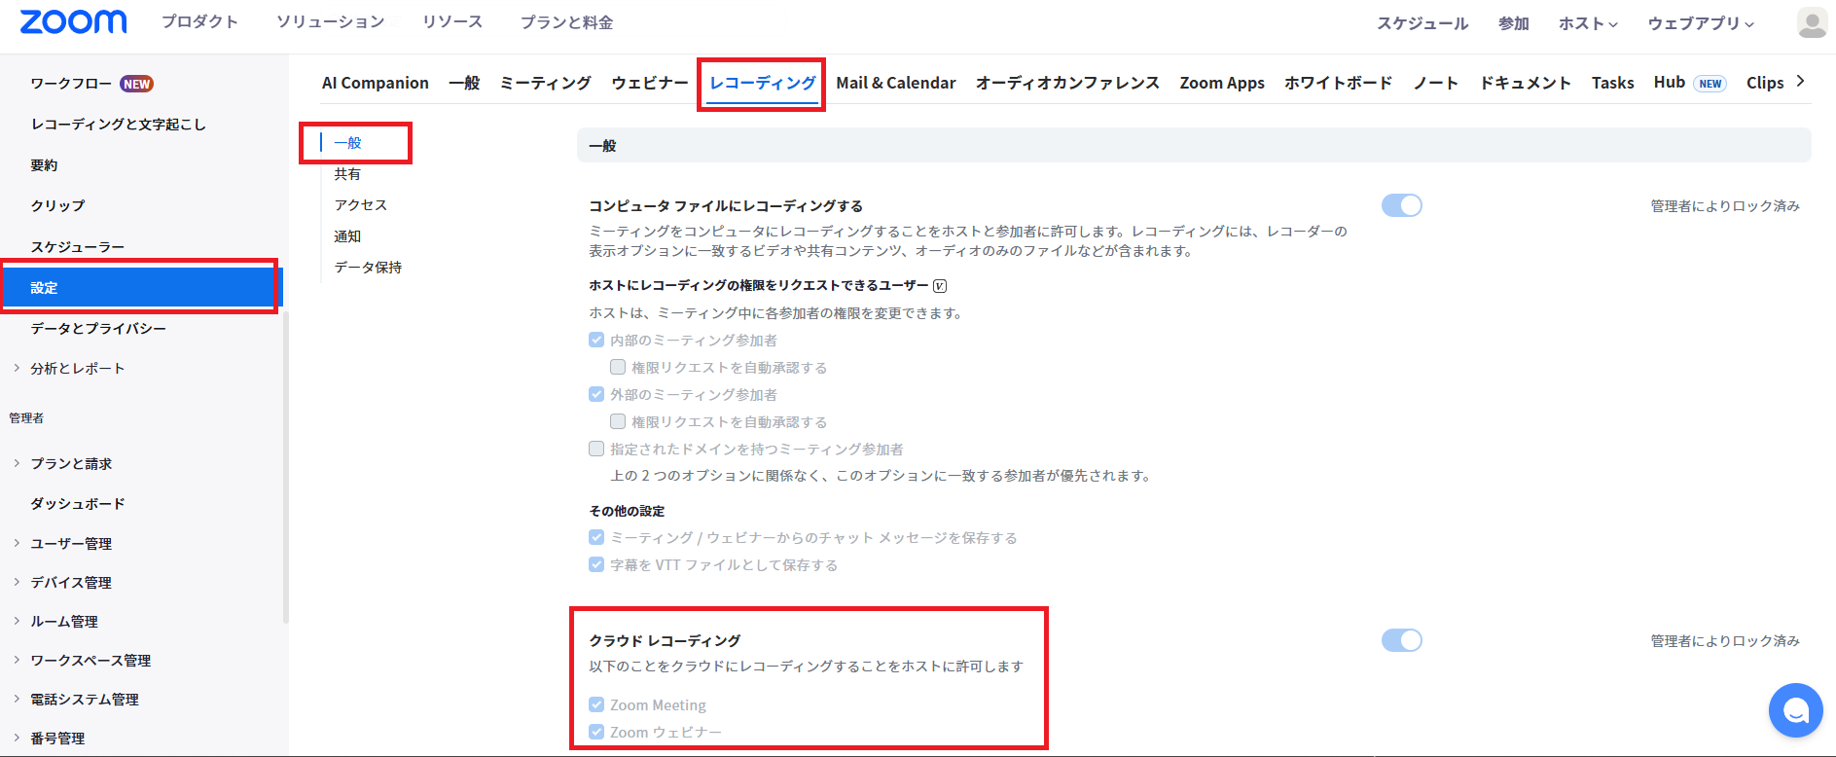Click the NEW badge next to Hub
The height and width of the screenshot is (757, 1836).
[1710, 84]
